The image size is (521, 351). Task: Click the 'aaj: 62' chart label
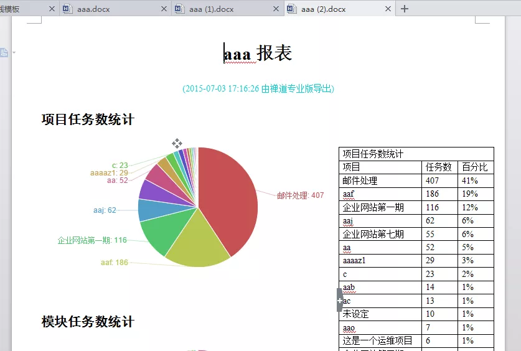point(105,210)
